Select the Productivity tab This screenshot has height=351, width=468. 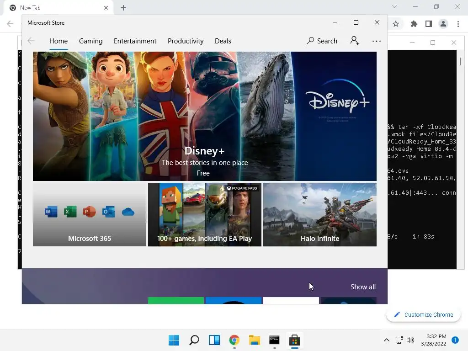(186, 41)
